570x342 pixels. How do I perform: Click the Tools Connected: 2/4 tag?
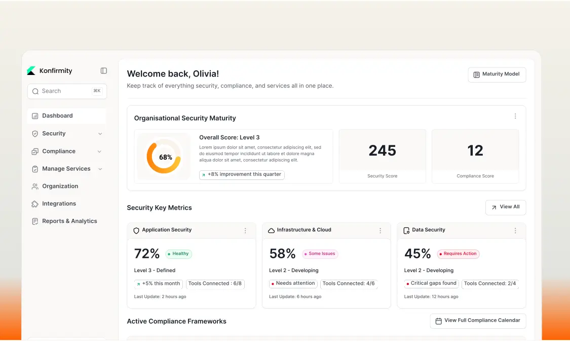(x=490, y=284)
